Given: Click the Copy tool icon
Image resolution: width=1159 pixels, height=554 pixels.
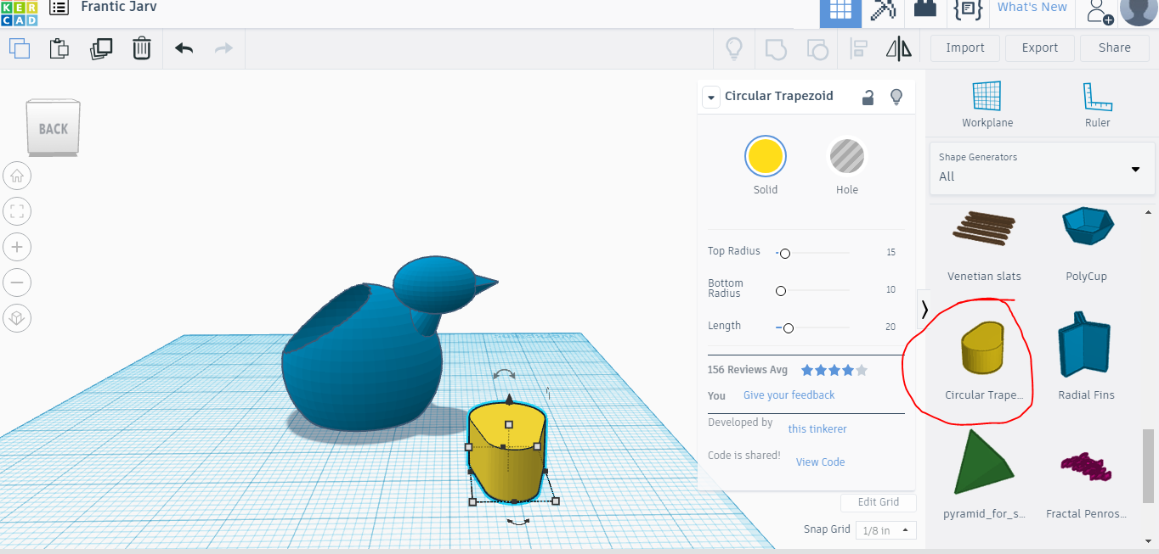Looking at the screenshot, I should click(x=19, y=48).
